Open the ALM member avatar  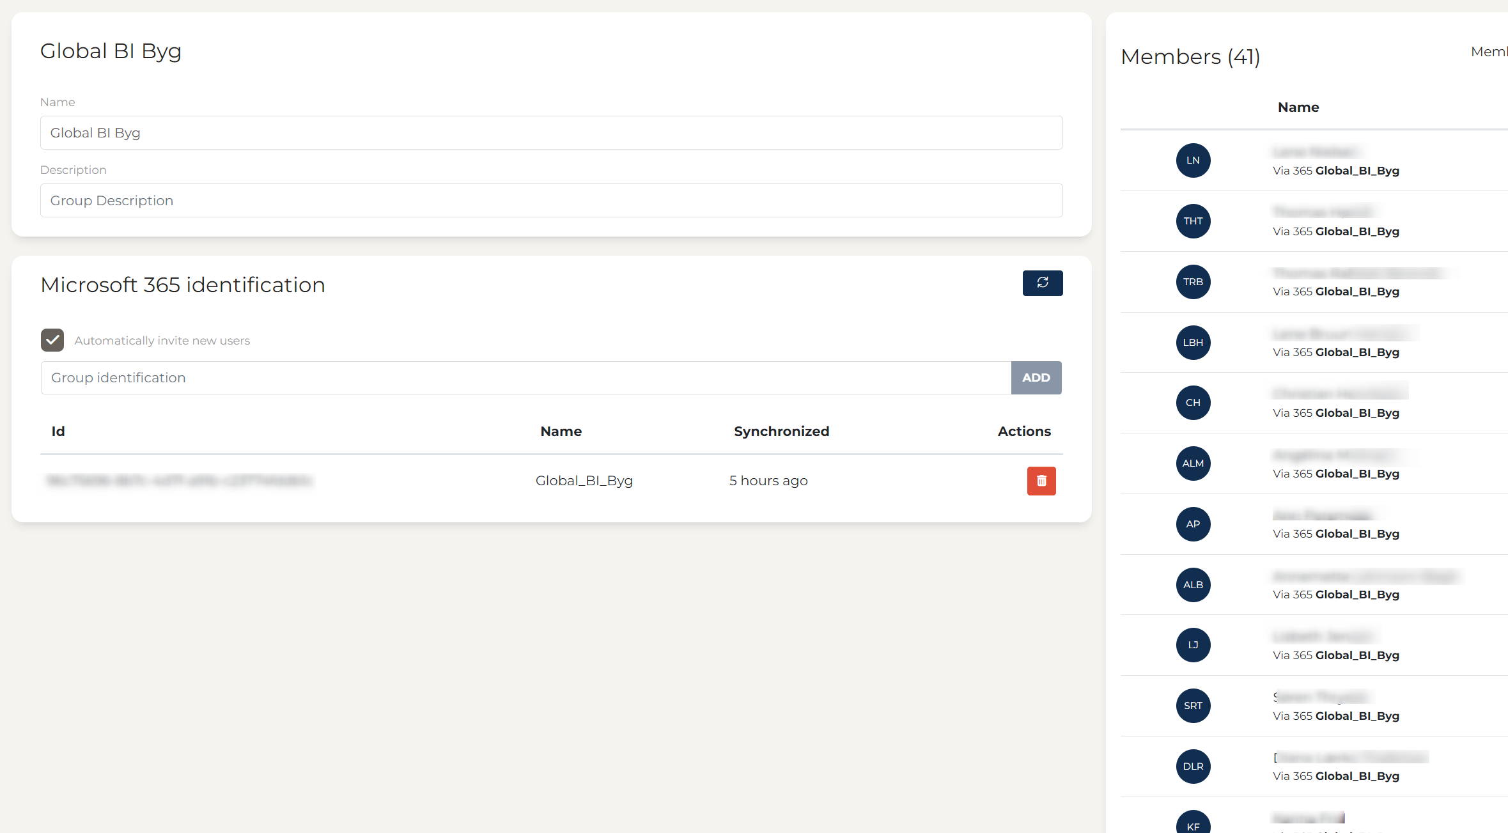point(1193,463)
